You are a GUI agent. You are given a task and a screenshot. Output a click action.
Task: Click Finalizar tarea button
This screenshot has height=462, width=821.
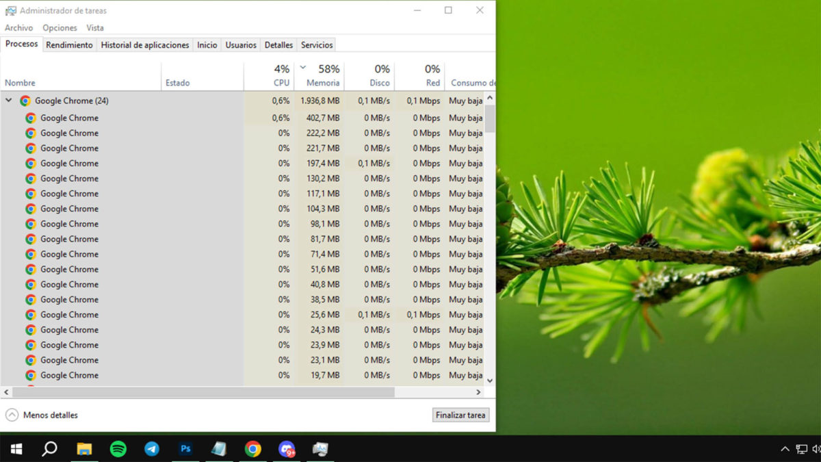(460, 415)
